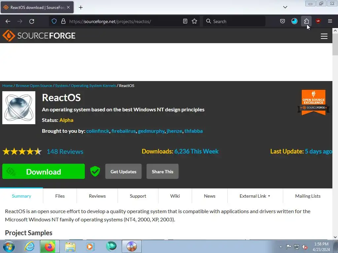
Task: Click the Project Samples heading
Action: pos(29,233)
